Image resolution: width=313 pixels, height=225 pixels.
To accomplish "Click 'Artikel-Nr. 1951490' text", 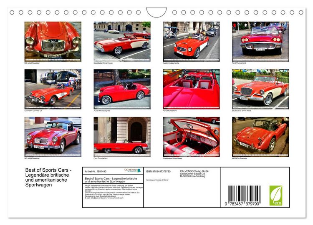I will [96, 171].
